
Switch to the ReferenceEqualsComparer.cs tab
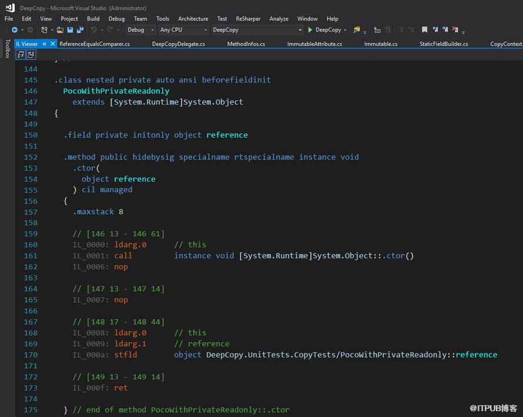pyautogui.click(x=95, y=44)
